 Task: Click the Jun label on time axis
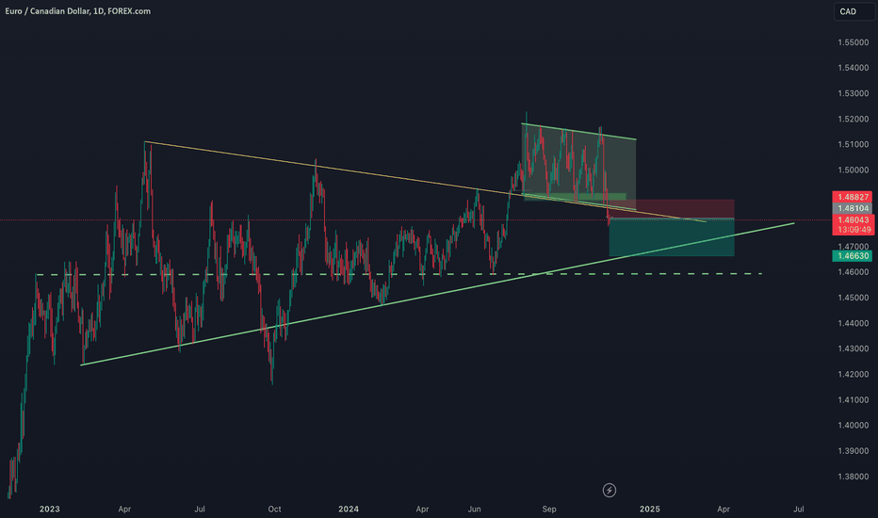(x=474, y=509)
